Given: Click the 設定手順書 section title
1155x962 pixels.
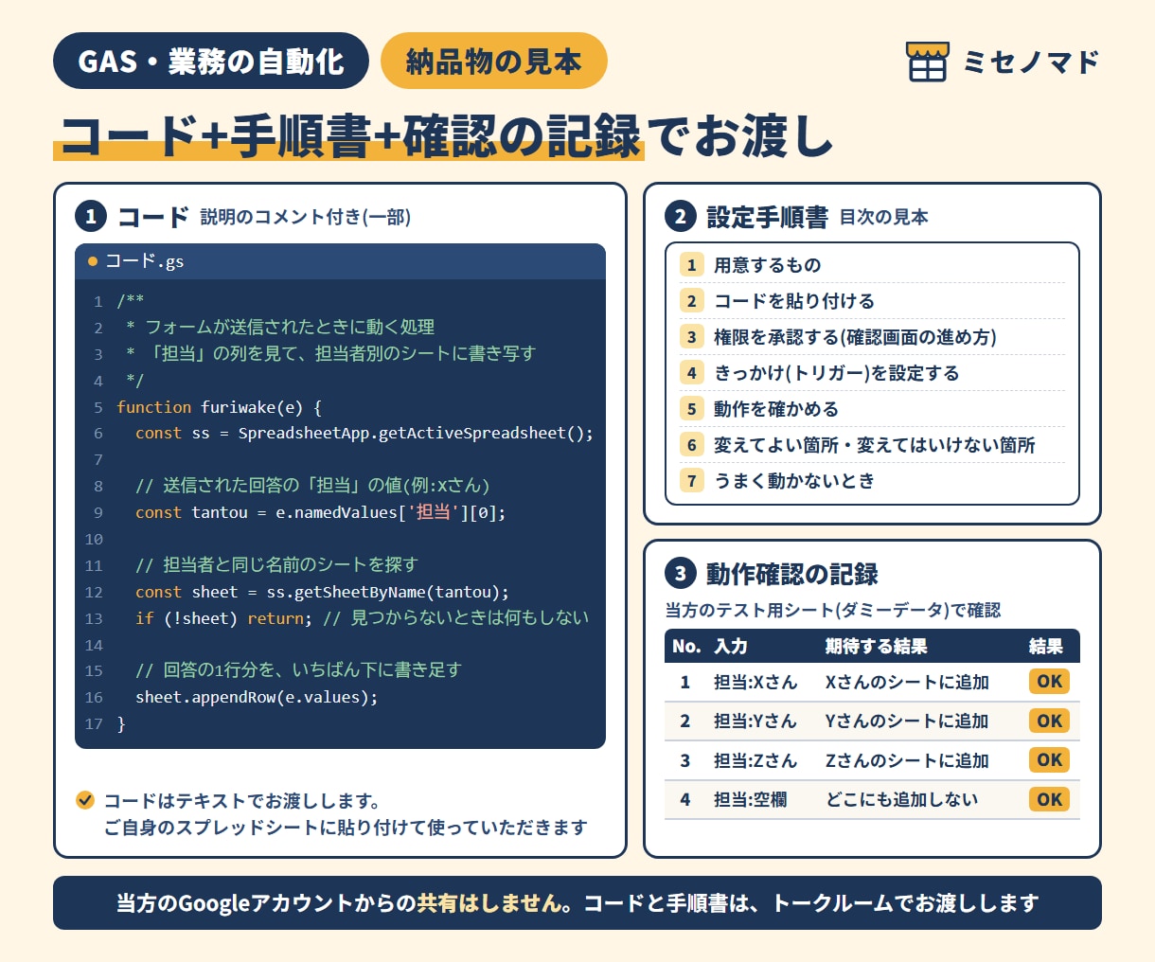Looking at the screenshot, I should pos(768,217).
